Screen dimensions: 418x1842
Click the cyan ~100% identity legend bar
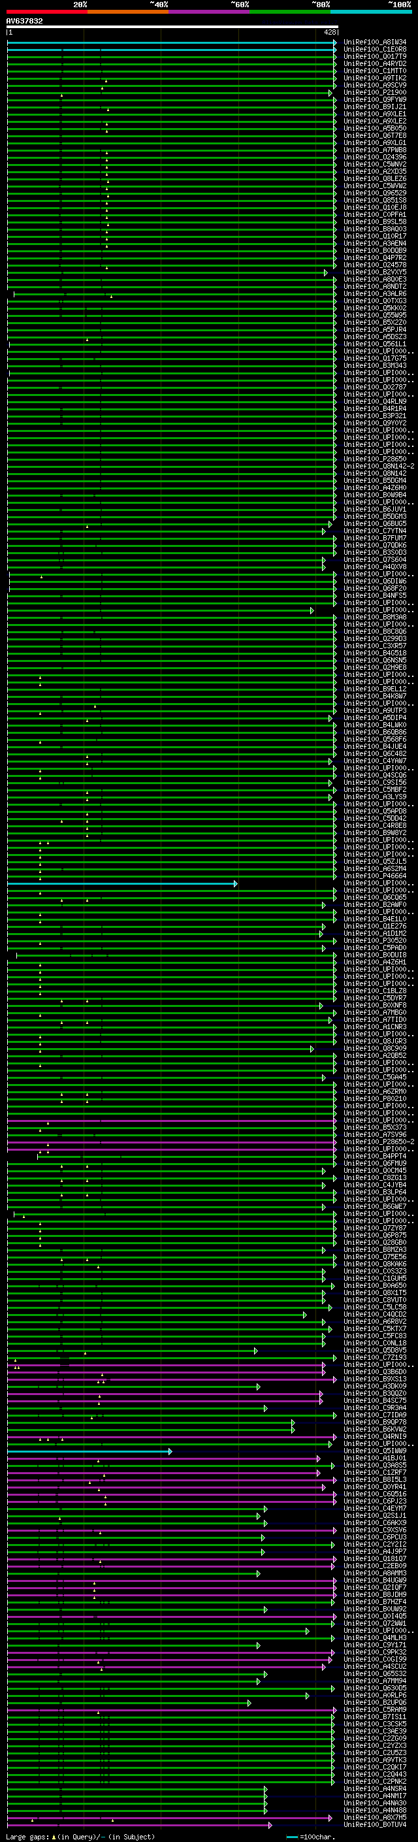372,12
